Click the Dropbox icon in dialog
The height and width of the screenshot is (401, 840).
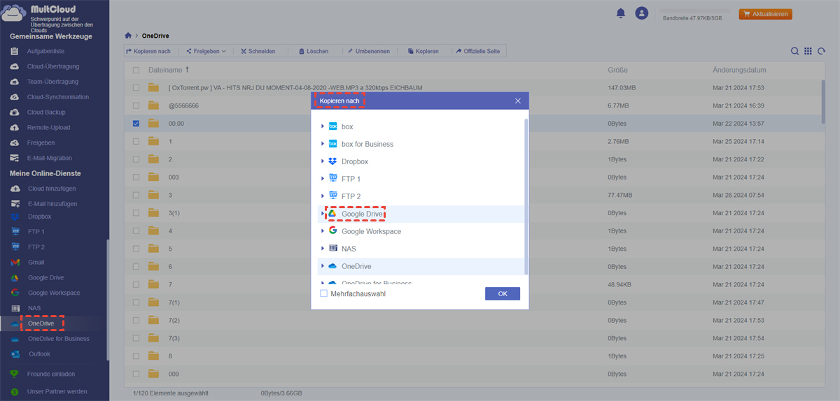333,161
